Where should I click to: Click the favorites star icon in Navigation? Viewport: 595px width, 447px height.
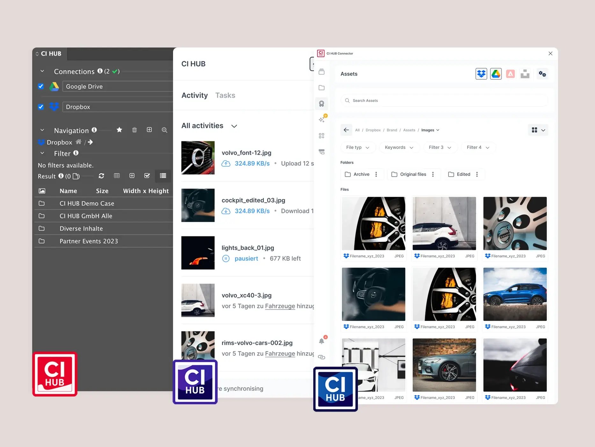[119, 130]
